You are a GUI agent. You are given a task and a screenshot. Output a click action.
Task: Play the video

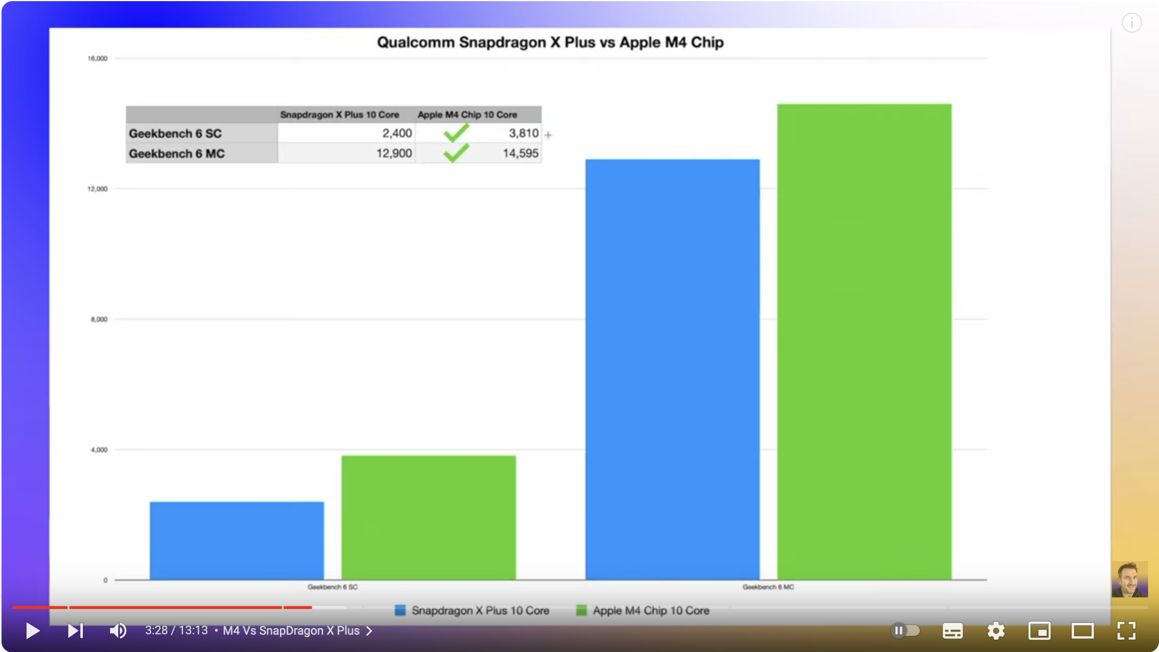(32, 631)
